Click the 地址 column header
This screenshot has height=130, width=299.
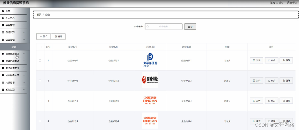227,47
